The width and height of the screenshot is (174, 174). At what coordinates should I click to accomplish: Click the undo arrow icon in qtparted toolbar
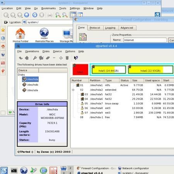21,58
